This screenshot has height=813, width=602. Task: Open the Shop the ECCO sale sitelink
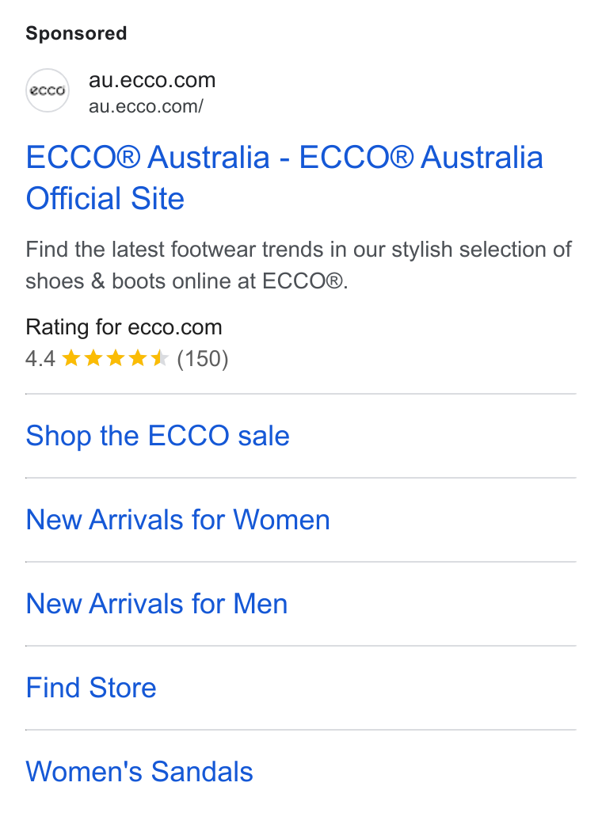tap(158, 436)
